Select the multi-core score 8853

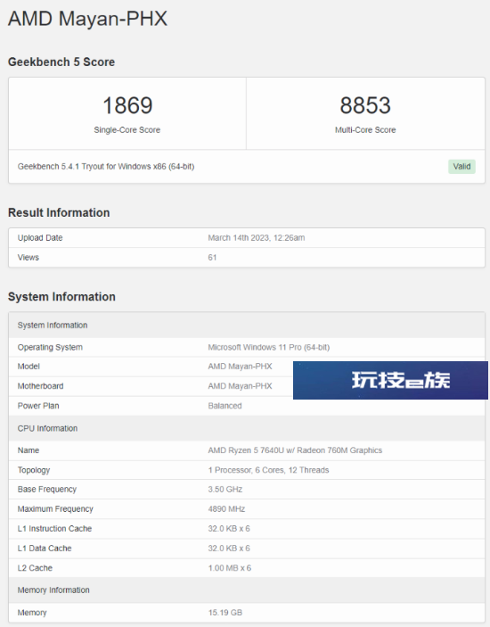[365, 105]
